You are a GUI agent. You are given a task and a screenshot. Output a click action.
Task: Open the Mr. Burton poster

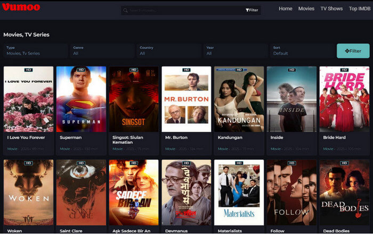coord(186,99)
